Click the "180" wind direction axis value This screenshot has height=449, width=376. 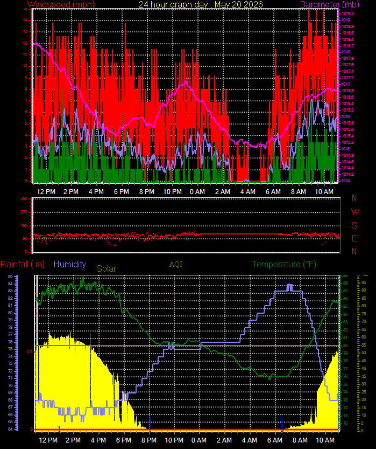pyautogui.click(x=24, y=225)
